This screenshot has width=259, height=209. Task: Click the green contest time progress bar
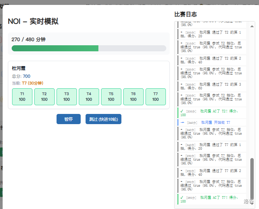click(x=55, y=48)
